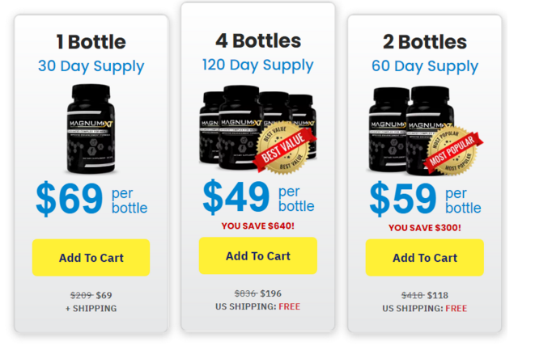Click the single Magnum XT bottle image

tap(91, 129)
